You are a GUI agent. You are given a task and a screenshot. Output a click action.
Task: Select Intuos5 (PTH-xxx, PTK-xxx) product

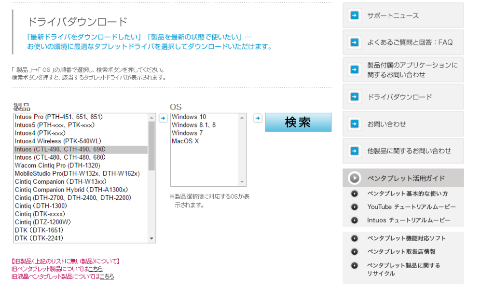coord(81,125)
